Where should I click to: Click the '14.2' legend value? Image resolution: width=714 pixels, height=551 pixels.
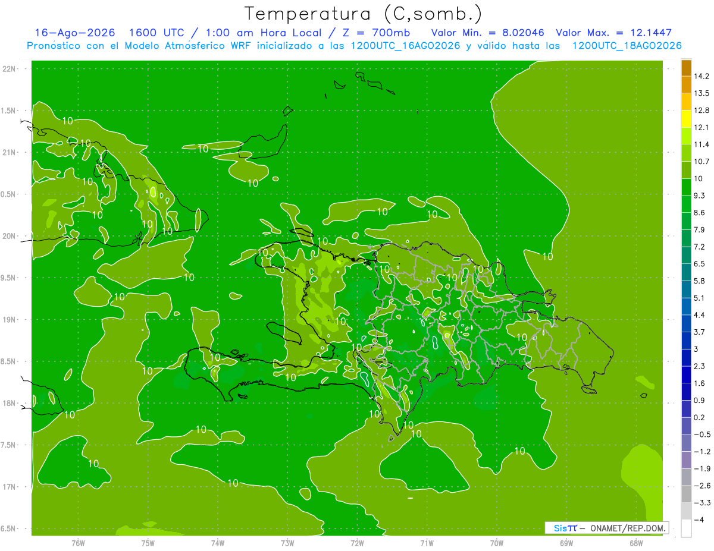[702, 76]
